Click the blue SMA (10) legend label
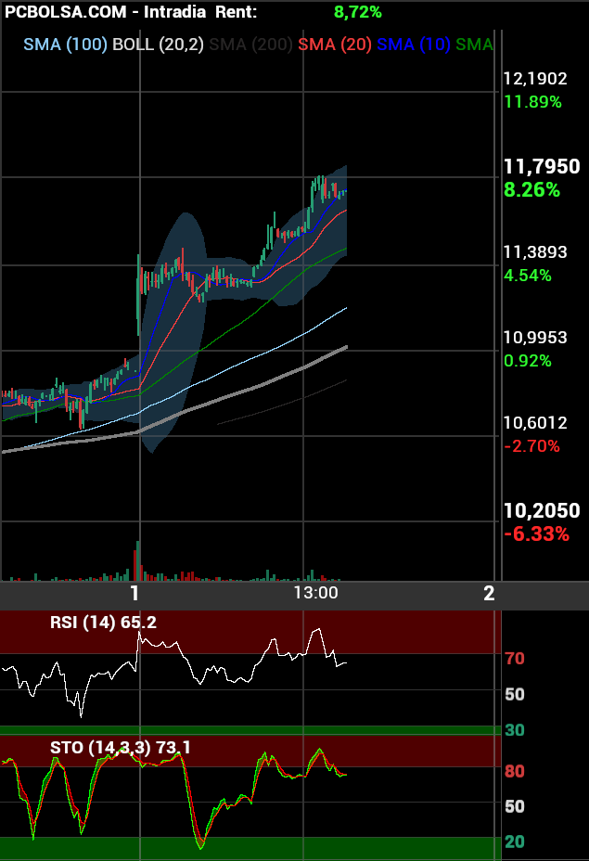The image size is (589, 861). coord(415,45)
